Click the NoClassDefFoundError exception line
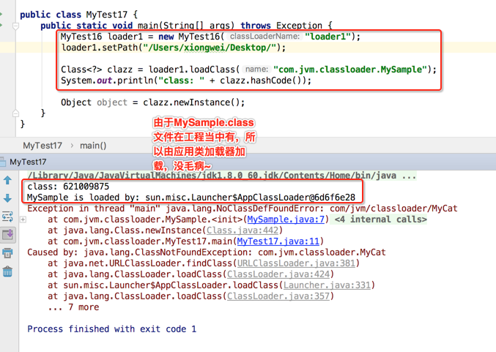The image size is (496, 352). 243,209
